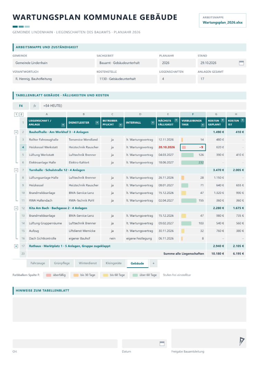This screenshot has width=259, height=367.
Task: Click the pen signature icon for Freigabe
Action: coord(242,341)
